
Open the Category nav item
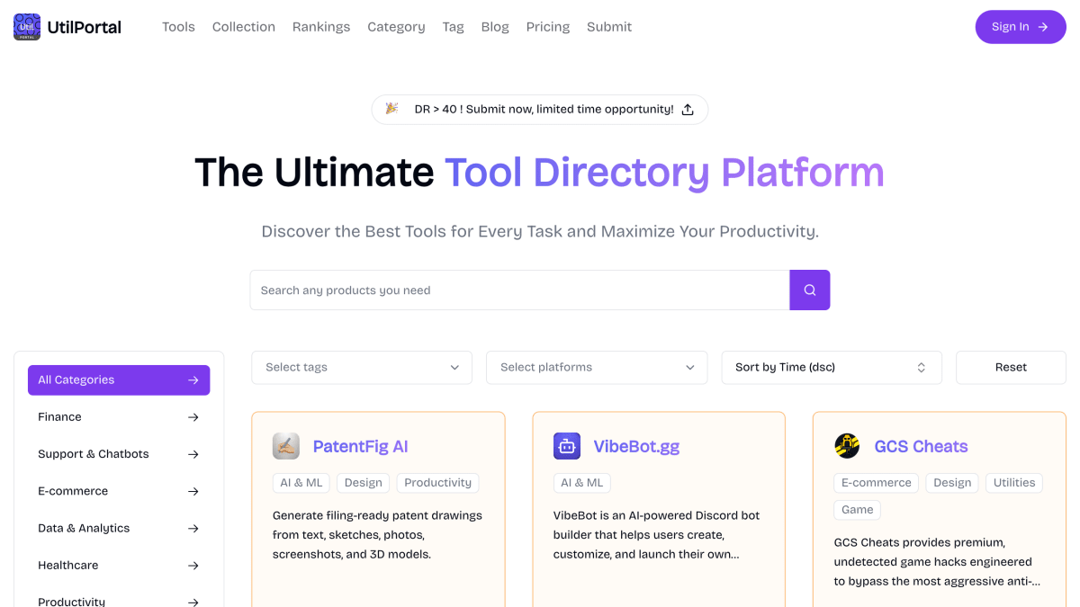(396, 27)
